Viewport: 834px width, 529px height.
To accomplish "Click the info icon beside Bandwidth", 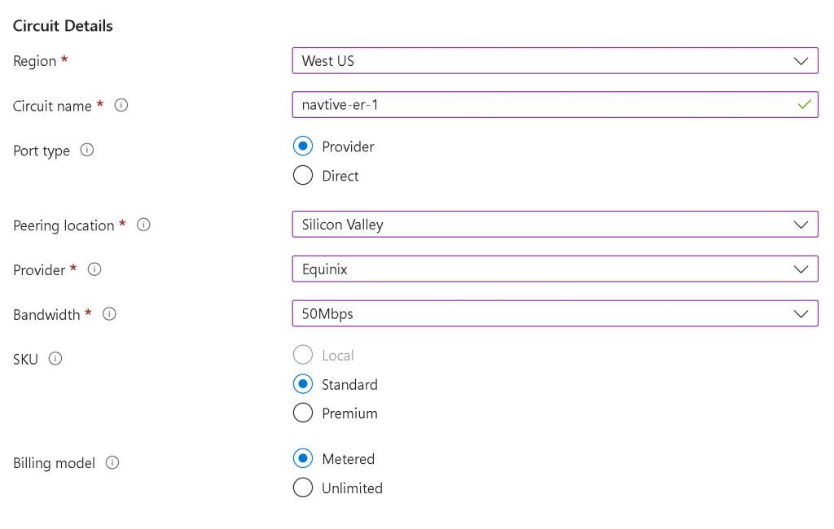I will coord(109,313).
